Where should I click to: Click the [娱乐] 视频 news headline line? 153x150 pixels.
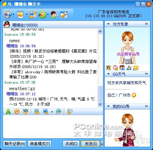(x=53, y=51)
